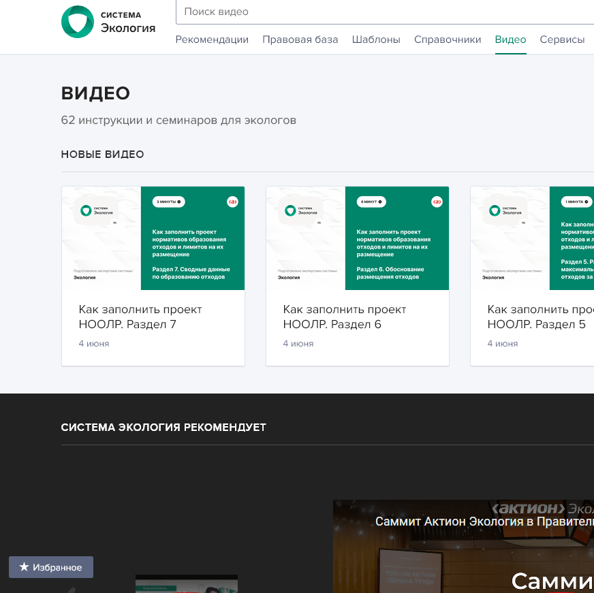Open the Рекомендации tab
594x593 pixels.
(x=212, y=39)
